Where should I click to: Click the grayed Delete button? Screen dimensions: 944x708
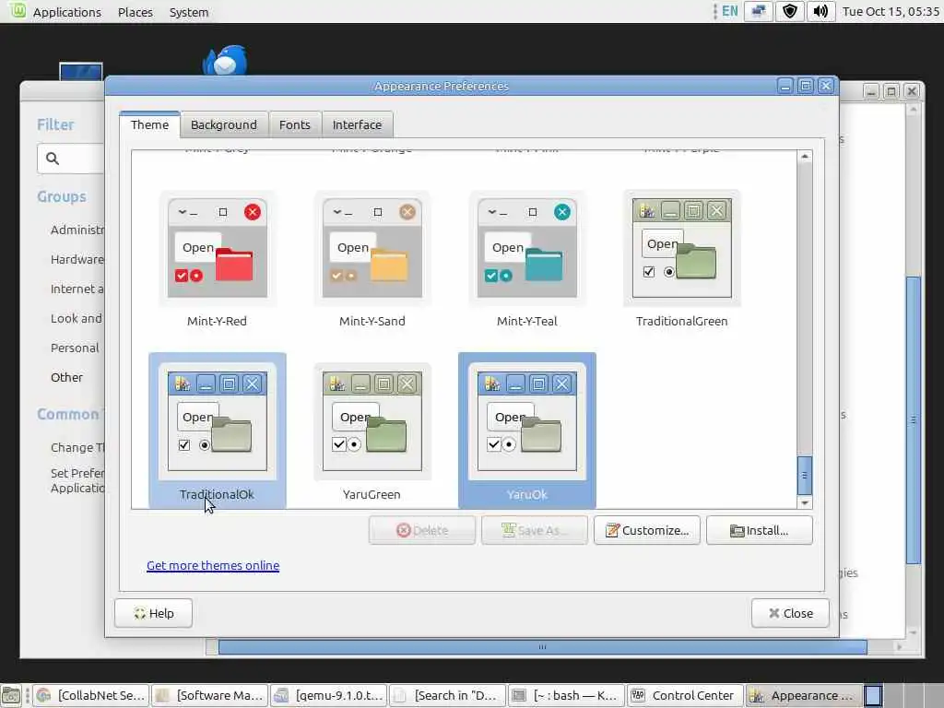click(422, 530)
